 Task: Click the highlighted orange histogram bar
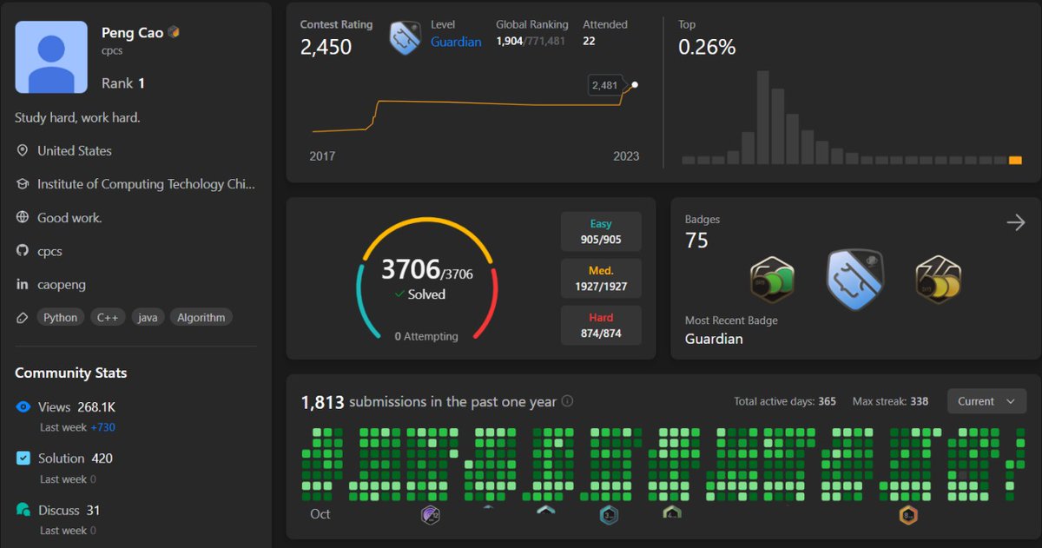pyautogui.click(x=1015, y=160)
